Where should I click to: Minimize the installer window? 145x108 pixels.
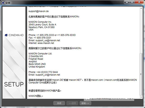(x=127, y=2)
